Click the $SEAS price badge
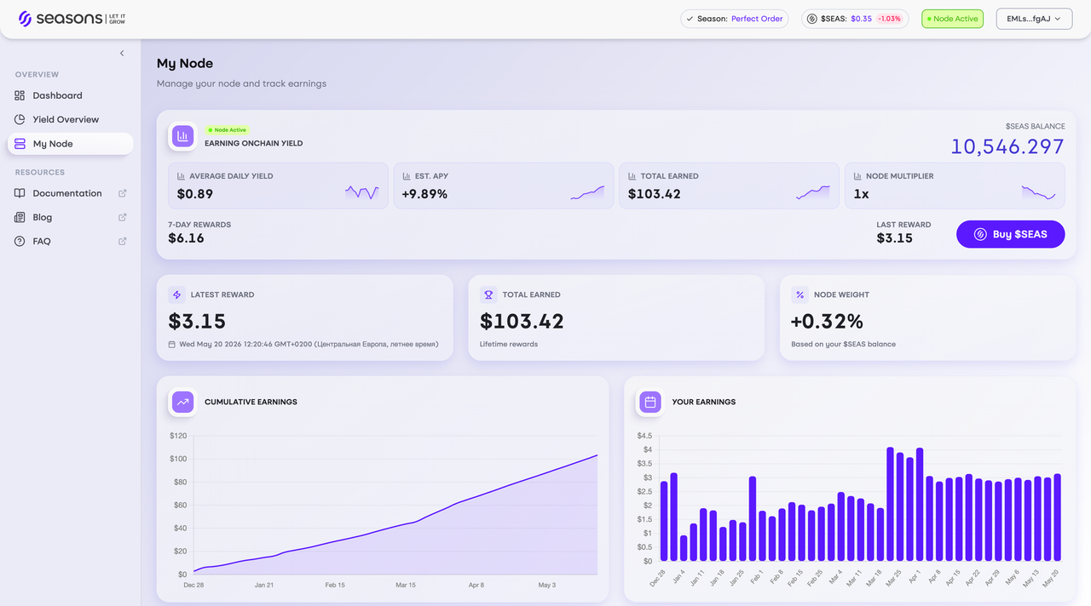This screenshot has height=606, width=1091. (855, 19)
